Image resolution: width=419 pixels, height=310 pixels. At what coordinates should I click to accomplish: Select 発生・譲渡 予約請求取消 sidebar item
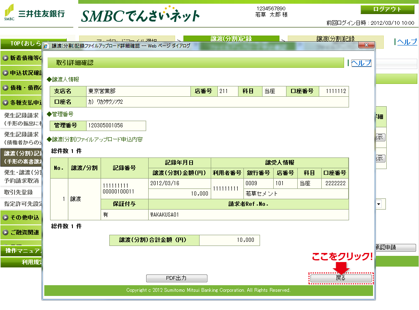22,176
